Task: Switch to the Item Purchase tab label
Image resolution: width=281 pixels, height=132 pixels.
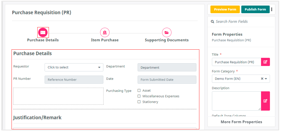Action: [x=105, y=40]
